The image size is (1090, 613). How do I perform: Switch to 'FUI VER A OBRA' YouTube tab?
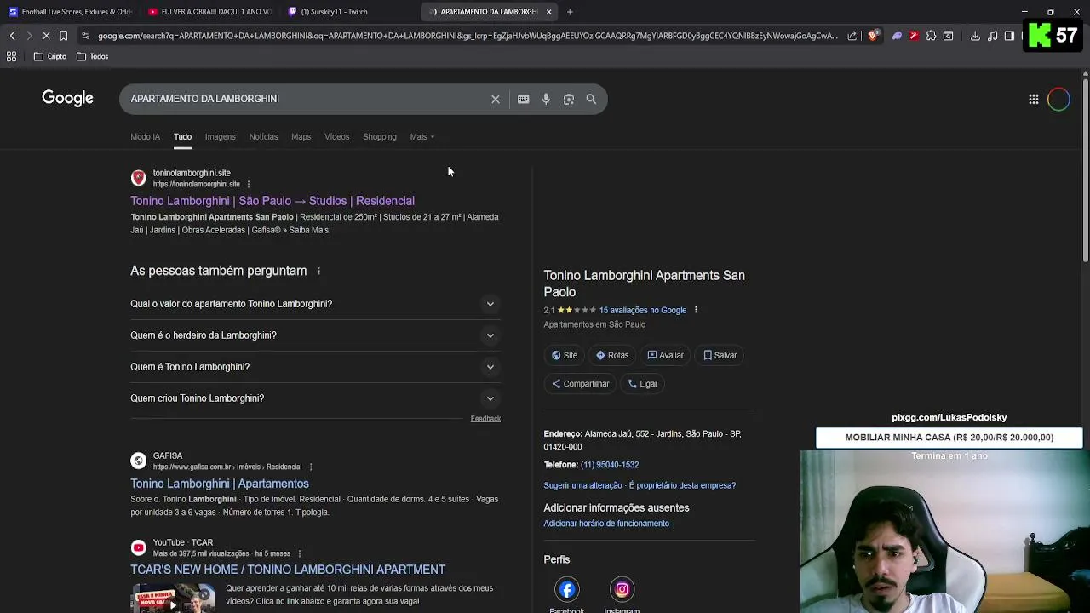tap(209, 12)
